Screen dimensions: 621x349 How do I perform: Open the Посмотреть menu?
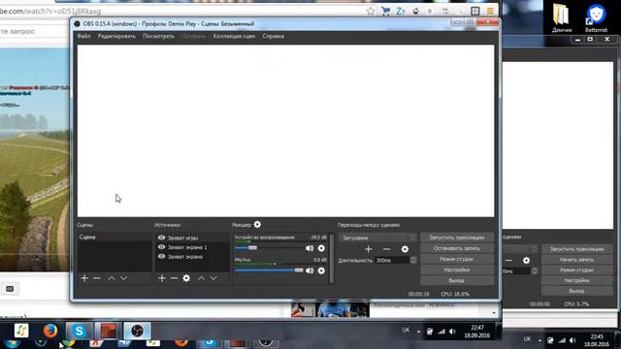[x=158, y=36]
